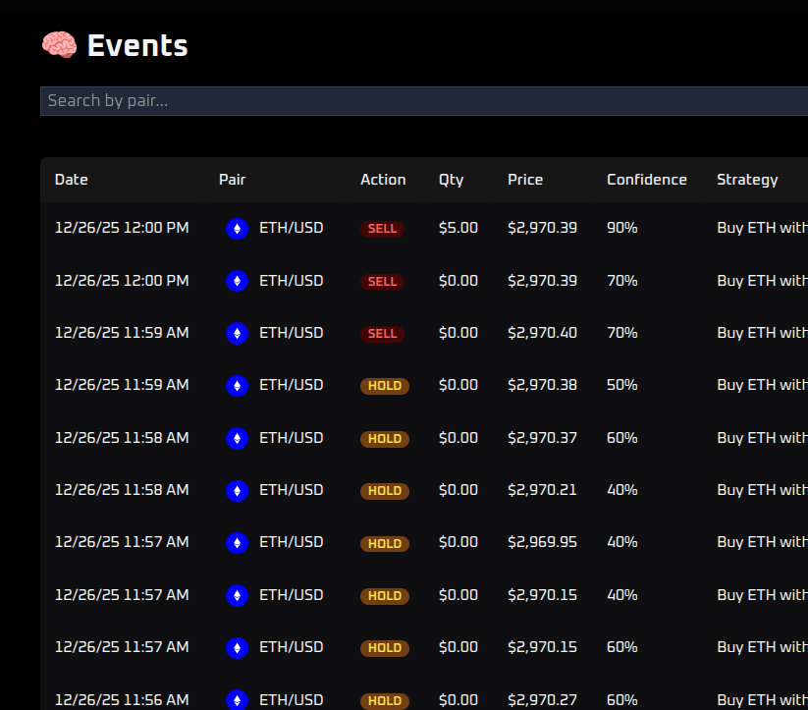Click the ETH coin icon in the last visible row
Viewport: 808px width, 710px height.
pyautogui.click(x=237, y=699)
